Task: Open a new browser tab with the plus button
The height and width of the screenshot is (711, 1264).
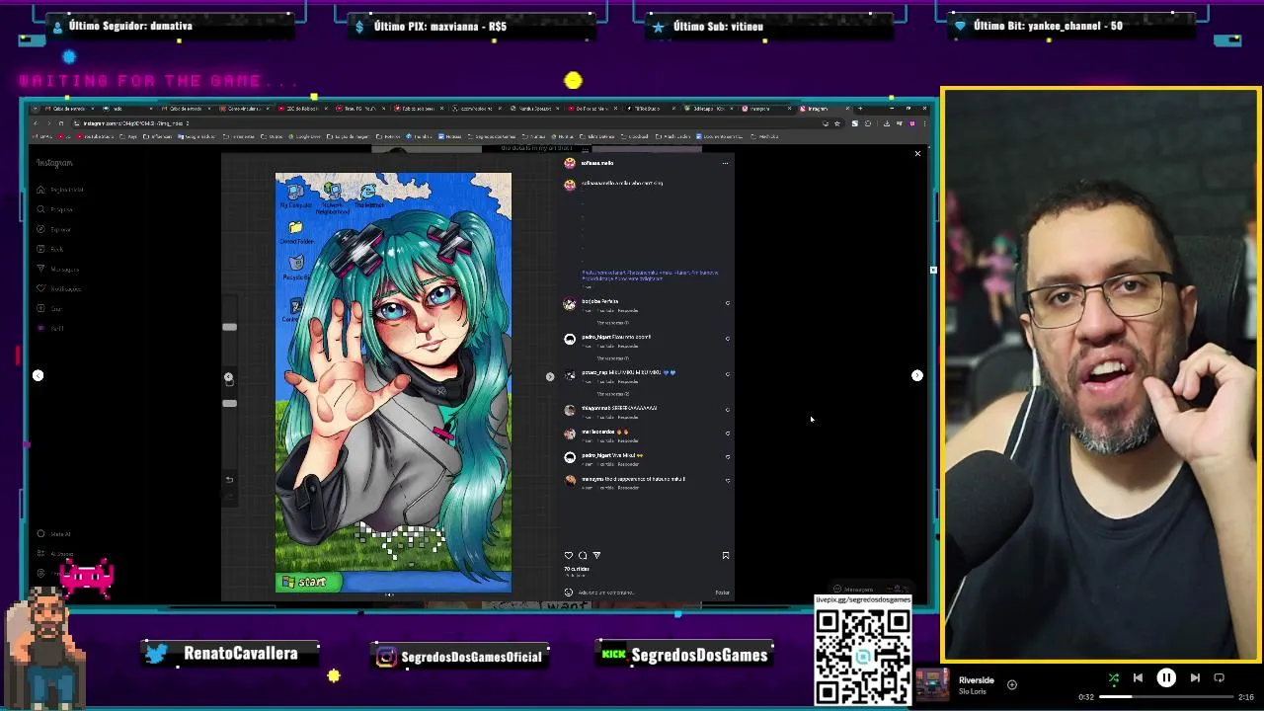Action: tap(859, 108)
